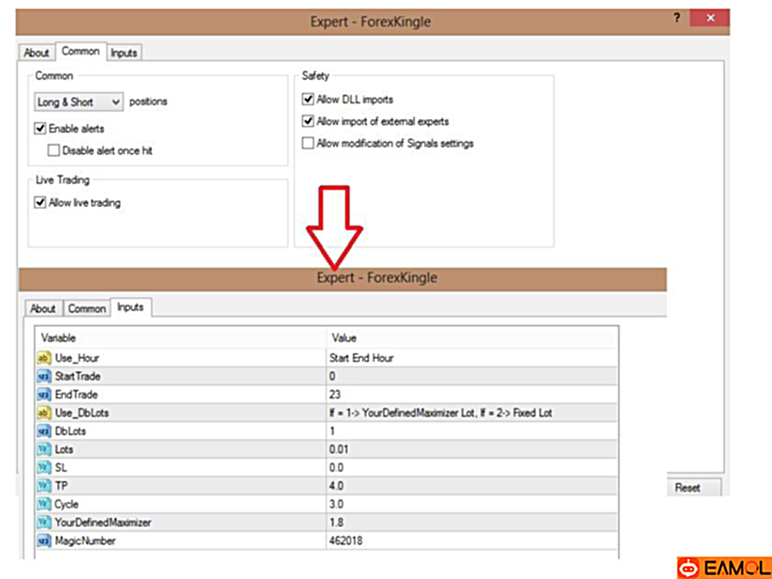Edit the MagicNumber value 462018
The width and height of the screenshot is (772, 579).
pos(471,541)
